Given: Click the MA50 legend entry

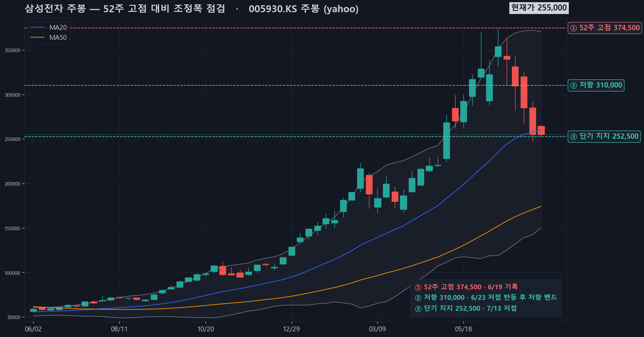Looking at the screenshot, I should tap(49, 38).
